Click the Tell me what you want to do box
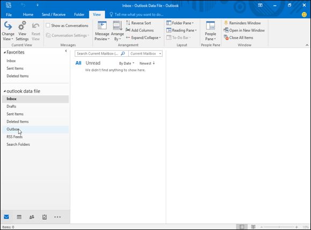311x230 pixels. tap(136, 14)
